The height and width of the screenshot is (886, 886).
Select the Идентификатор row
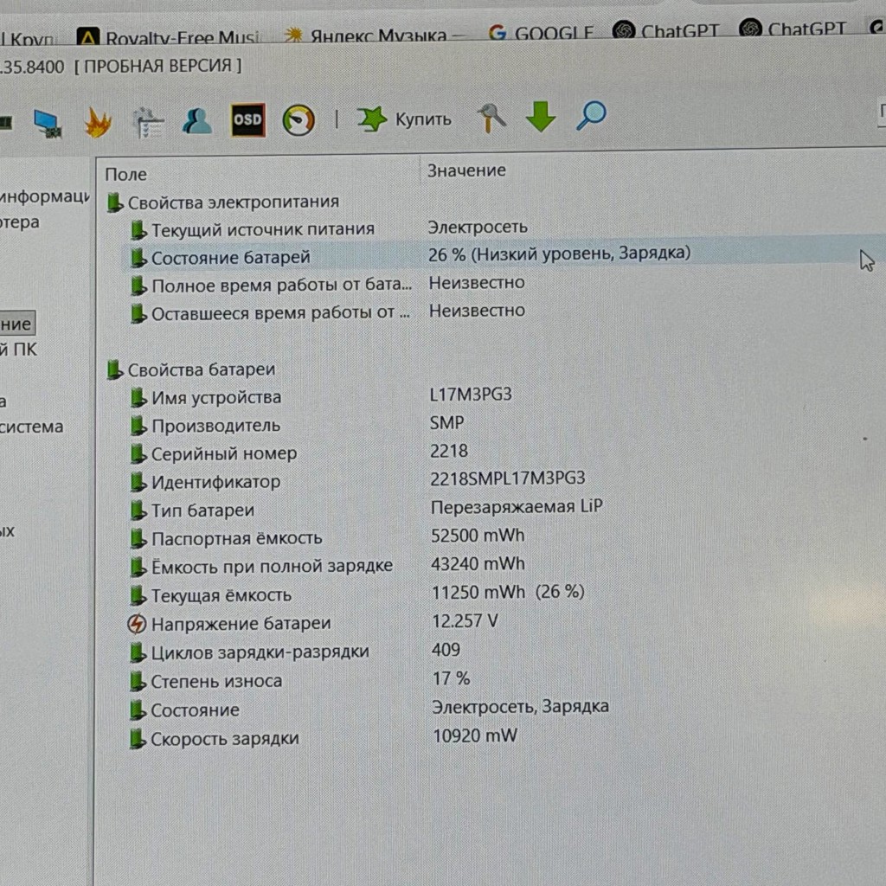tap(357, 480)
